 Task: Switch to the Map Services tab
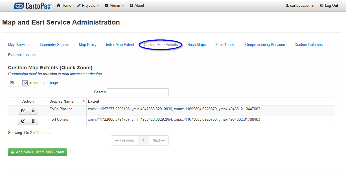[x=19, y=45]
